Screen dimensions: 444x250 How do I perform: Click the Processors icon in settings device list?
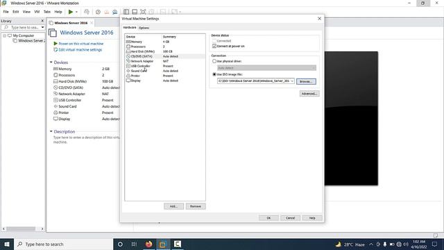click(128, 47)
